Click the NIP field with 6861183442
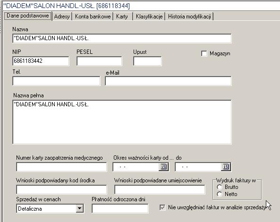280x222 pixels. [x=41, y=61]
